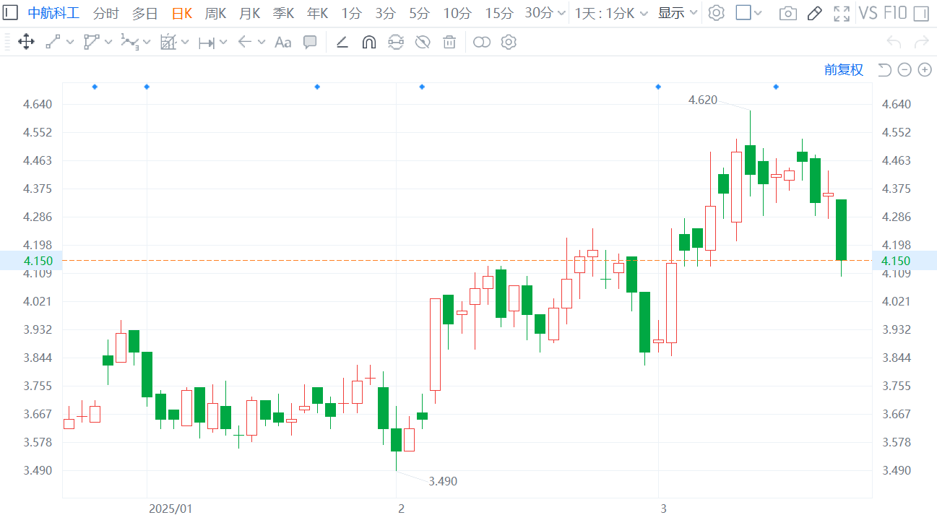937x523 pixels.
Task: Expand the wave tool dropdown arrow
Action: [147, 43]
